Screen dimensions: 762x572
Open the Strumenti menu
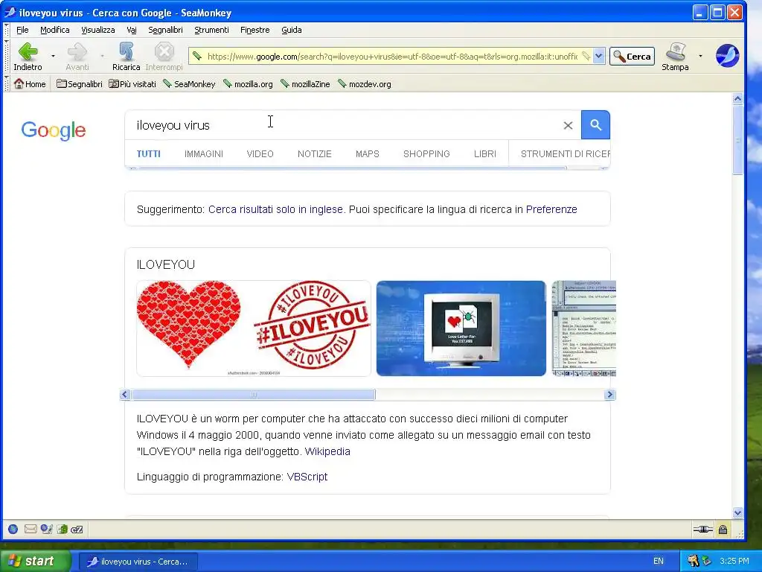211,30
